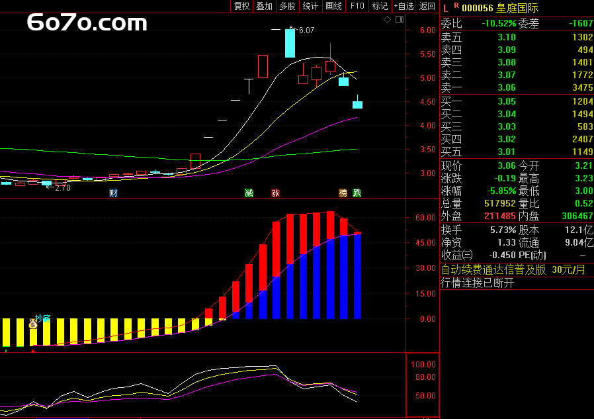
Task: Click the 榜 marker icon
Action: tap(343, 193)
